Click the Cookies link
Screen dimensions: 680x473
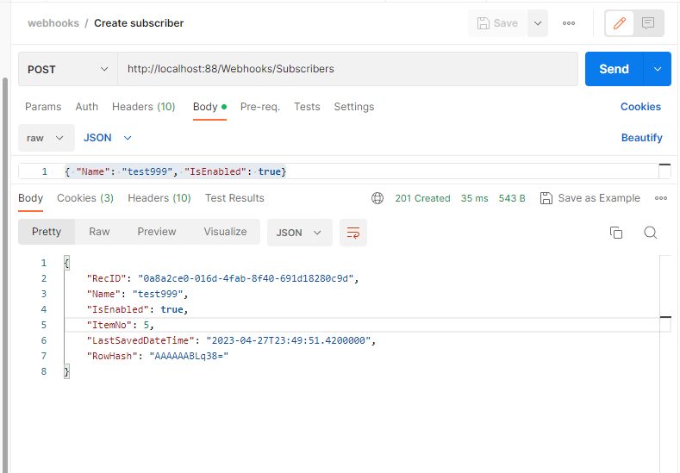[x=640, y=107]
